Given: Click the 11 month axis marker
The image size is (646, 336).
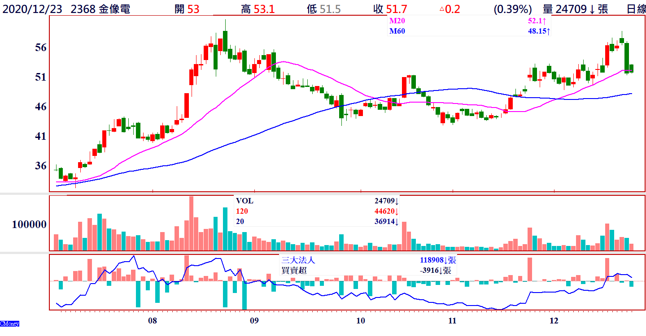Looking at the screenshot, I should coord(452,321).
